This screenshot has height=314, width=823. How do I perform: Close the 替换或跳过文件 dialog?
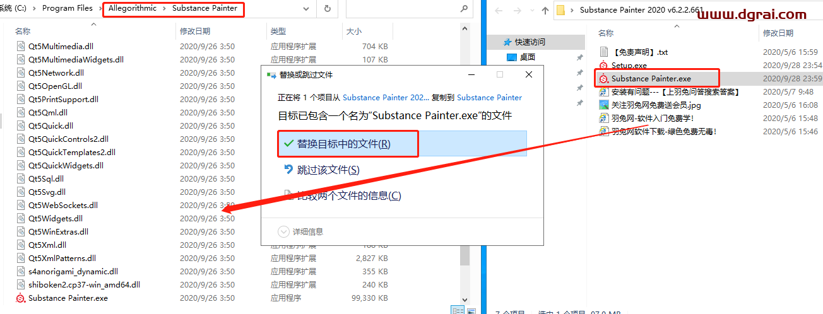(x=529, y=74)
